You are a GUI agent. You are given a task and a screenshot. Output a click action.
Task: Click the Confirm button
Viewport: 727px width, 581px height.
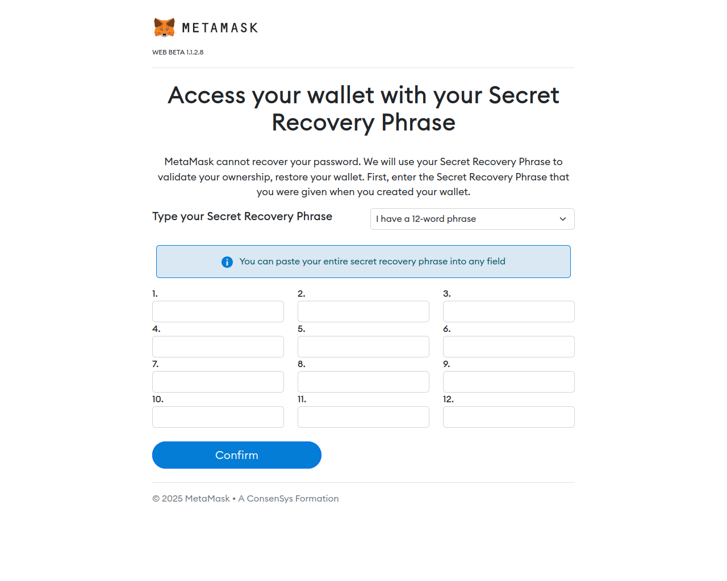(x=237, y=455)
